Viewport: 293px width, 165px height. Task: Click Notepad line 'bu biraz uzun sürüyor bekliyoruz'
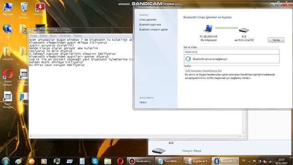click(x=57, y=65)
